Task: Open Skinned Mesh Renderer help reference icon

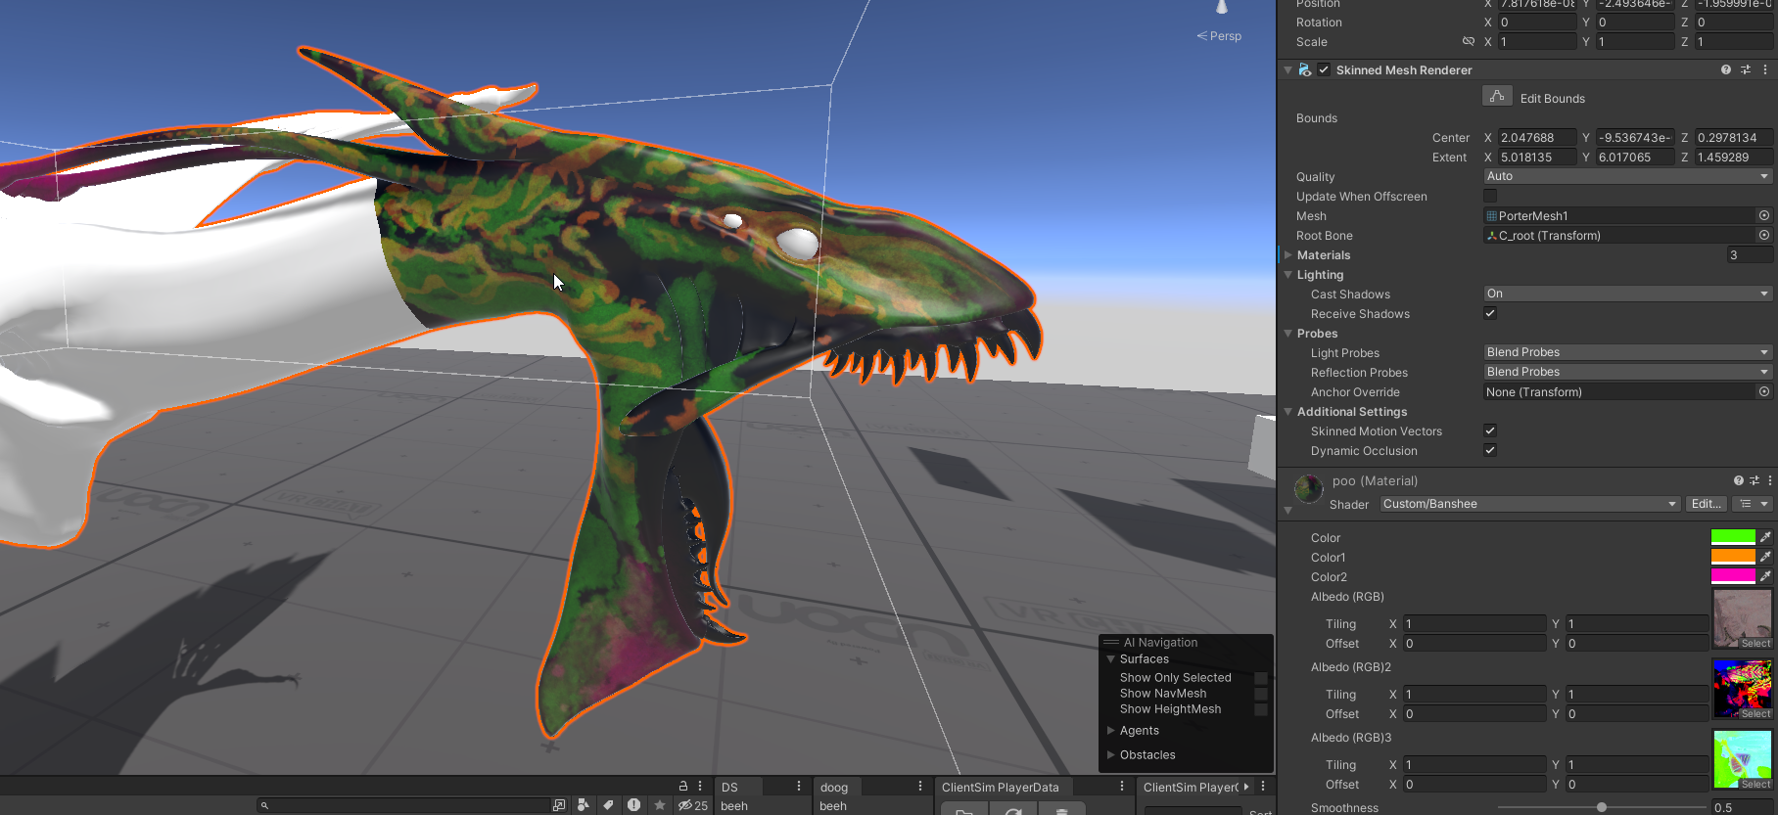Action: 1725,70
